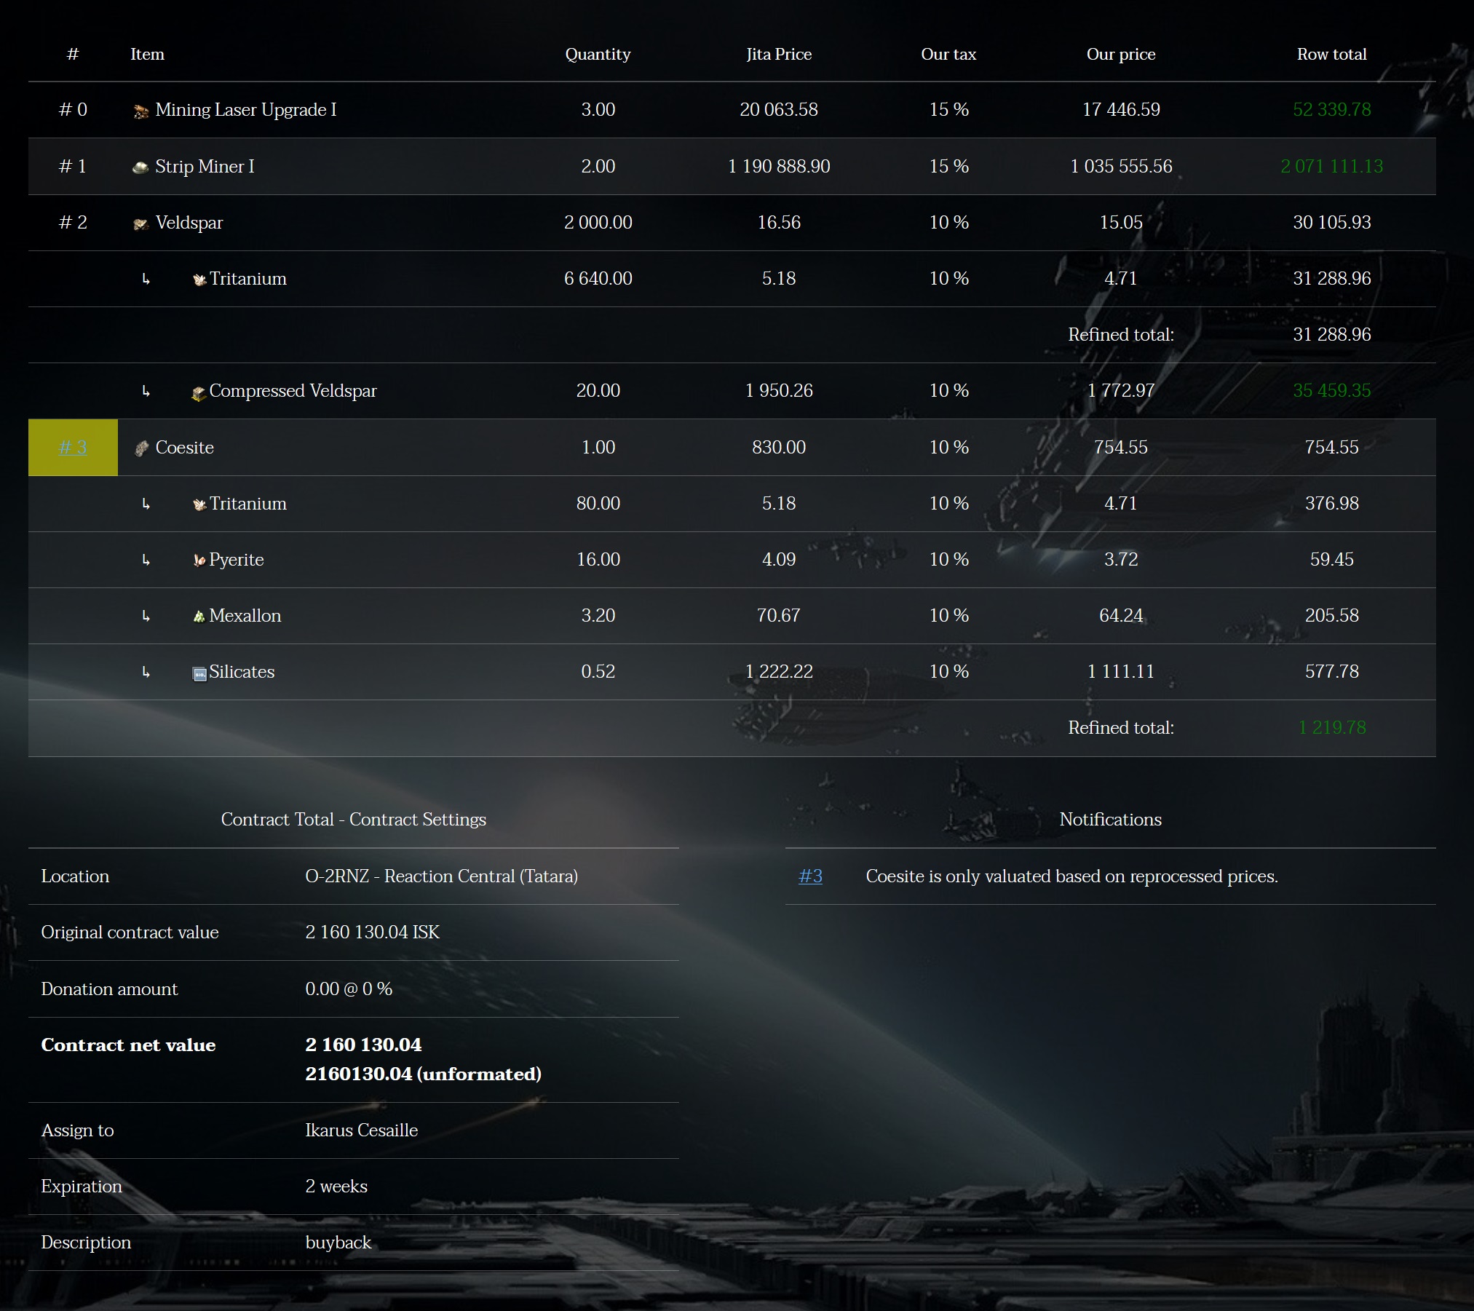This screenshot has width=1474, height=1311.
Task: Click the Pyerite mineral icon
Action: (x=199, y=561)
